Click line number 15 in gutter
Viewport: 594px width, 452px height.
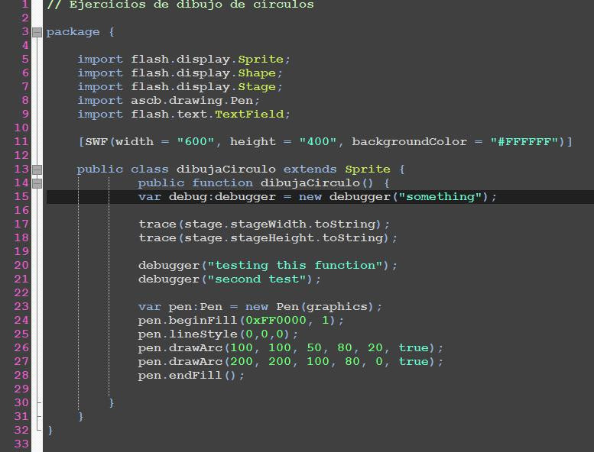(x=21, y=197)
